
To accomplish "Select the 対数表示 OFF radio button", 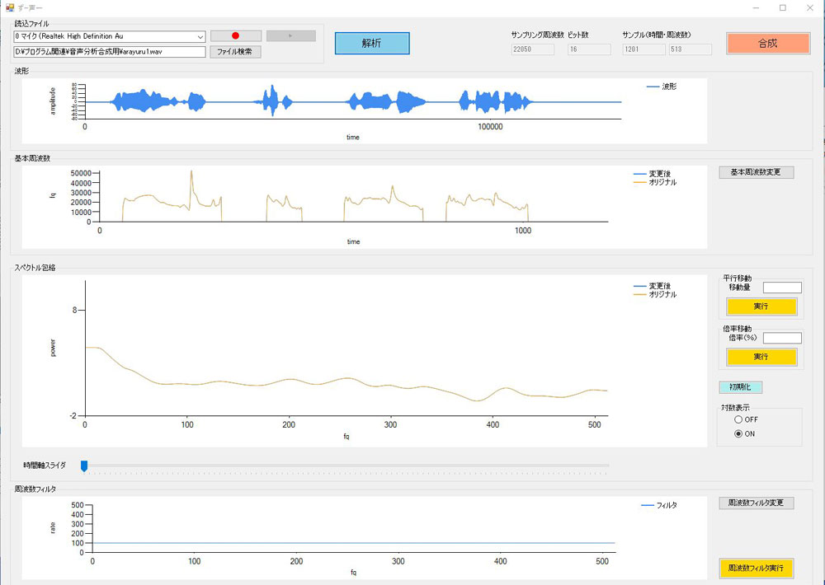I will 738,419.
